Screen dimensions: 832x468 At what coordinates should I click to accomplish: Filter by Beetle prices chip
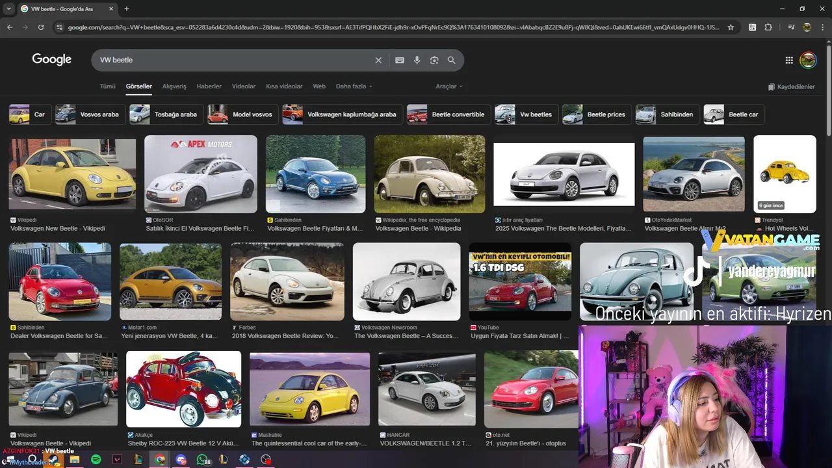click(597, 114)
